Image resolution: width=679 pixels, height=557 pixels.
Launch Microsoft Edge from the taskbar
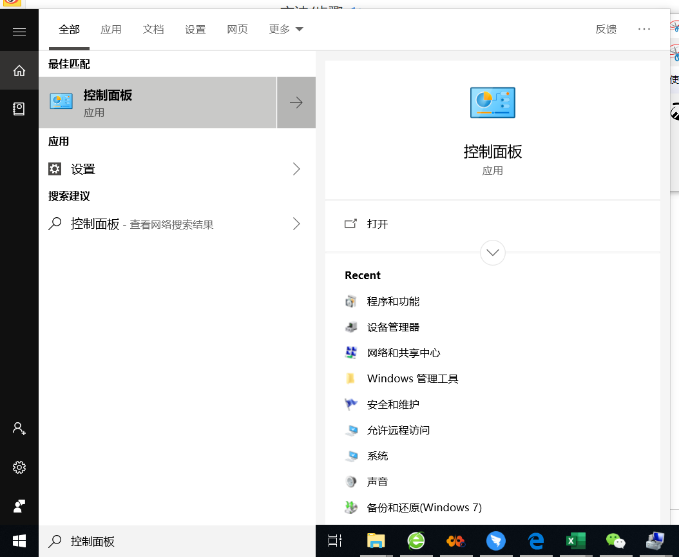coord(536,540)
